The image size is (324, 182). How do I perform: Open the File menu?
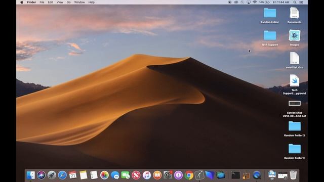[x=42, y=2]
